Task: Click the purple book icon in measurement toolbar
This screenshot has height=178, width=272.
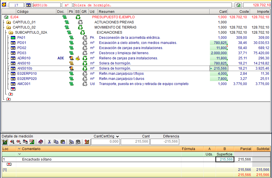Action: [x=41, y=142]
